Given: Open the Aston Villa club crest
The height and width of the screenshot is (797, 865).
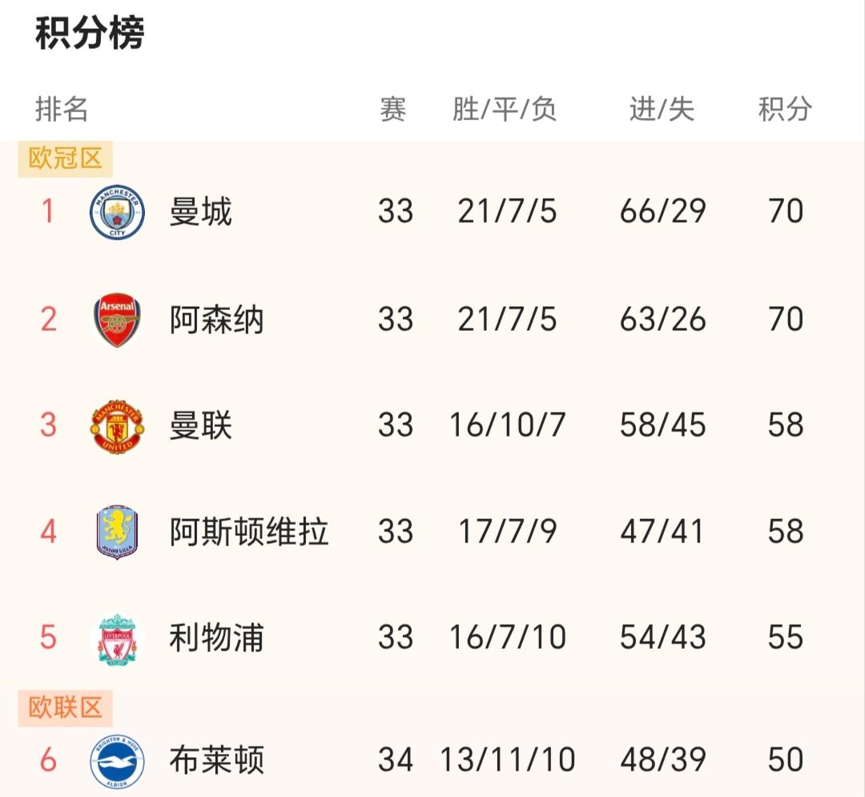Looking at the screenshot, I should [x=117, y=531].
